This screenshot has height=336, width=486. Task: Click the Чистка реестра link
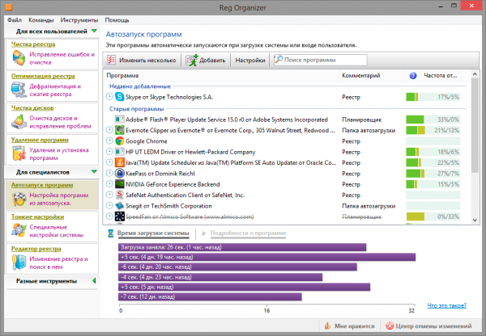click(33, 44)
